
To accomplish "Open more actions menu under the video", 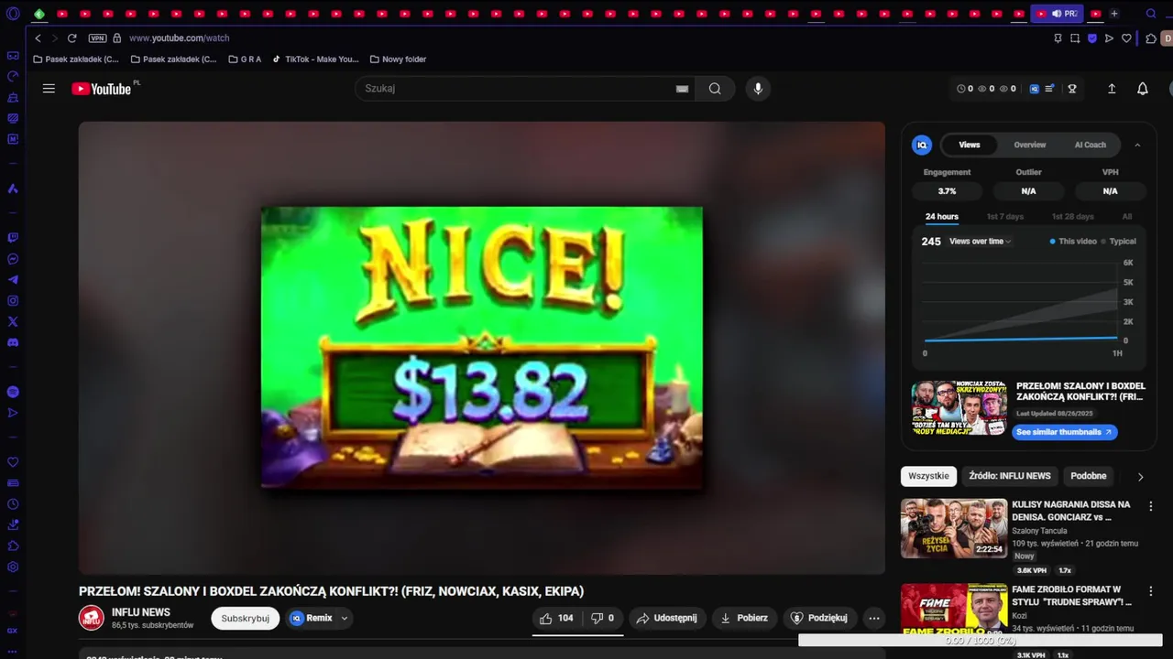I will (874, 618).
